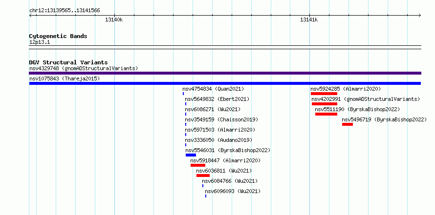
Task: Click the small blue tick under nsv4754834
Action: 183,94
